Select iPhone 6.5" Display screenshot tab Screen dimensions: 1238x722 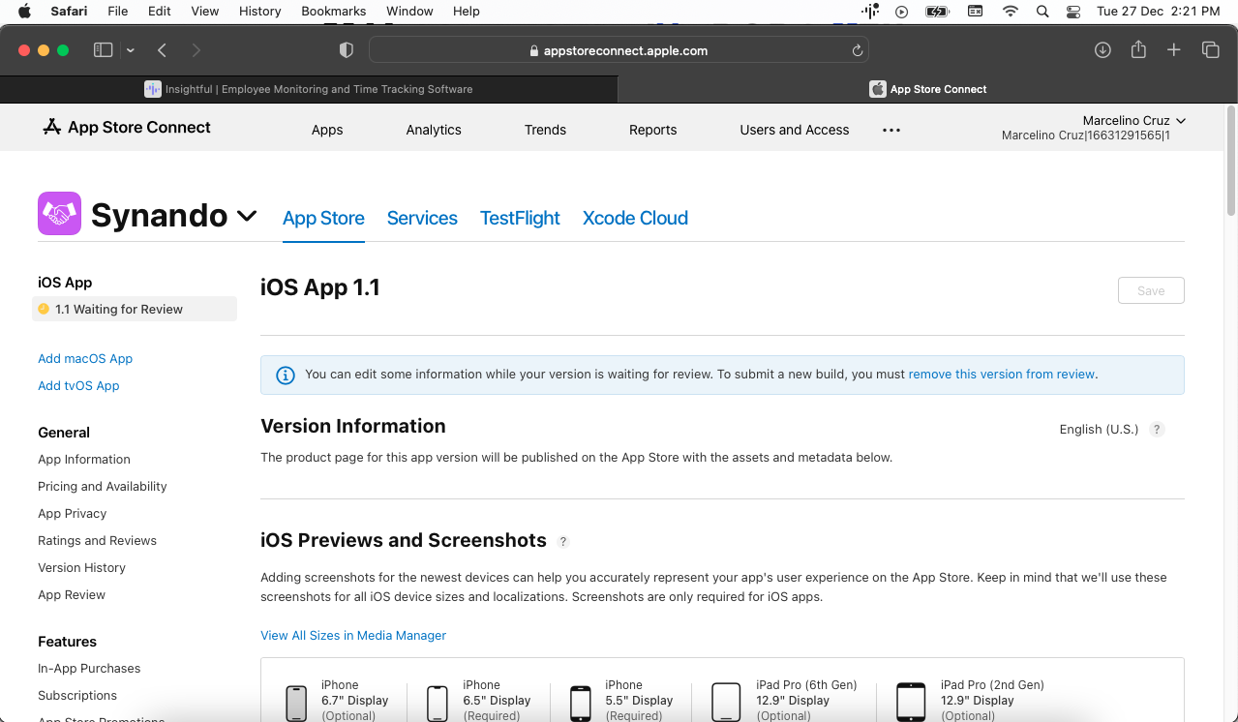[478, 700]
